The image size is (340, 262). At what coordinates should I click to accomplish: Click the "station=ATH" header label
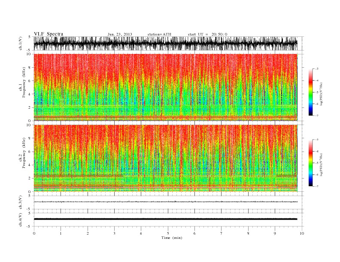[159, 34]
